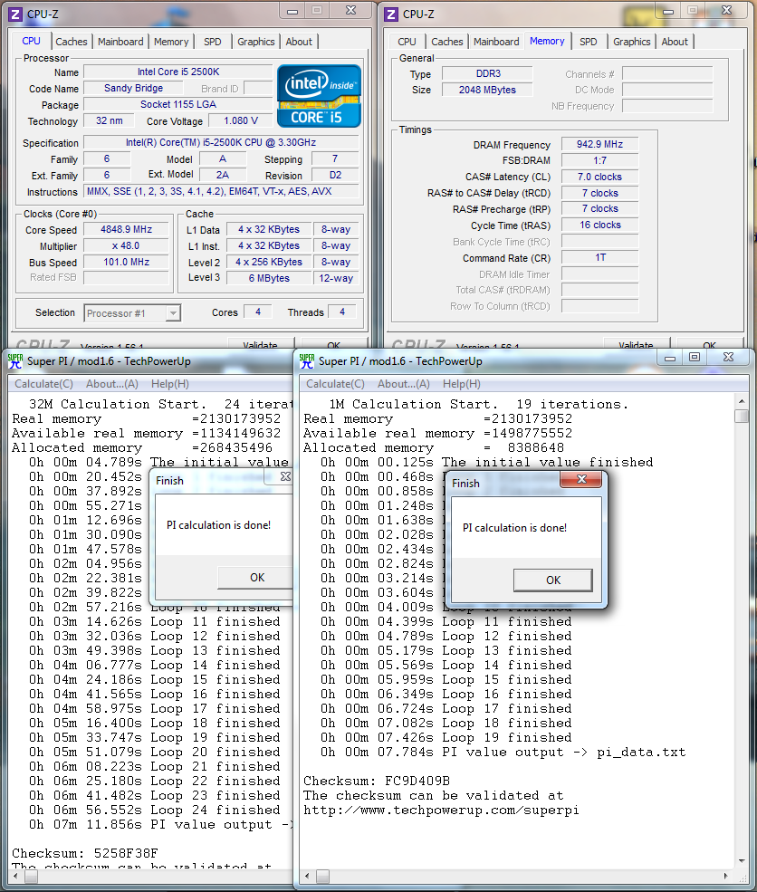Viewport: 757px width, 892px height.
Task: Click the Core Speed value "4848.9 MHz"
Action: [x=126, y=229]
